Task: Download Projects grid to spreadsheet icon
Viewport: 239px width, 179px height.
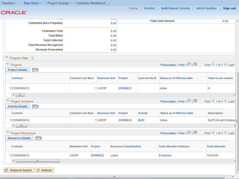Action: pyautogui.click(x=195, y=65)
